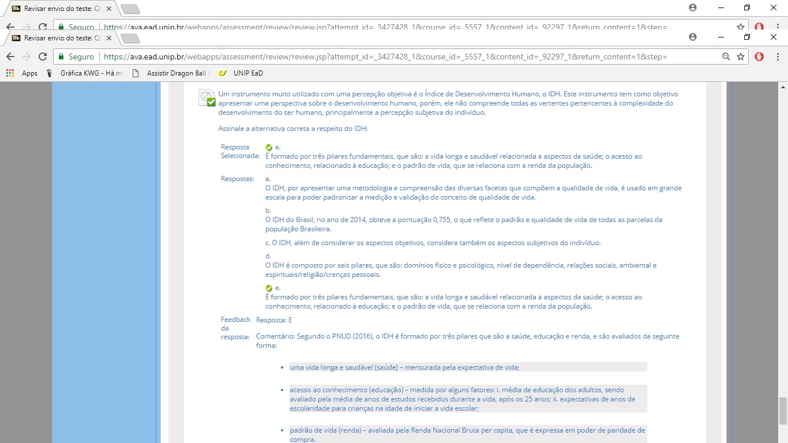Open the UNIP EaD bookmark
Image resolution: width=788 pixels, height=443 pixels.
coord(240,73)
